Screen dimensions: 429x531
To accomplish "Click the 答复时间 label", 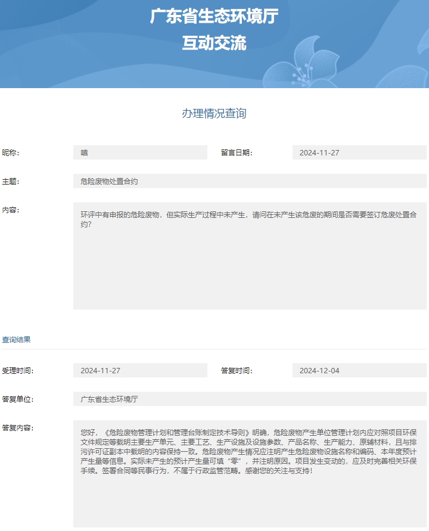I will (237, 371).
